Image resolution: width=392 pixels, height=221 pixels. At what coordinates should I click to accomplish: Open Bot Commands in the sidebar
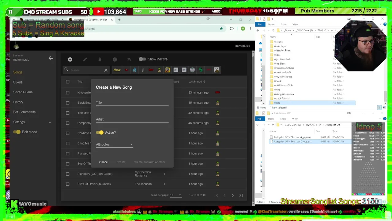point(24,112)
